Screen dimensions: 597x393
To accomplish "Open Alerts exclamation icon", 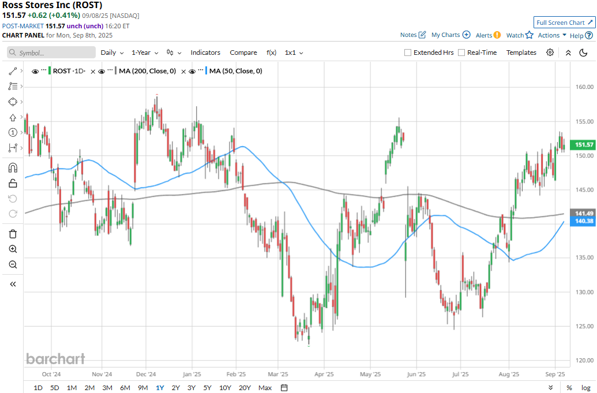I will [x=497, y=35].
